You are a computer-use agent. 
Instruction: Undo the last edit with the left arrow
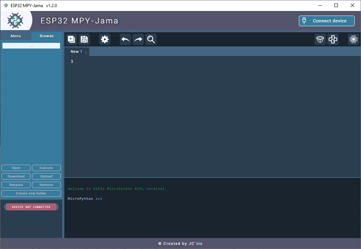click(x=125, y=39)
